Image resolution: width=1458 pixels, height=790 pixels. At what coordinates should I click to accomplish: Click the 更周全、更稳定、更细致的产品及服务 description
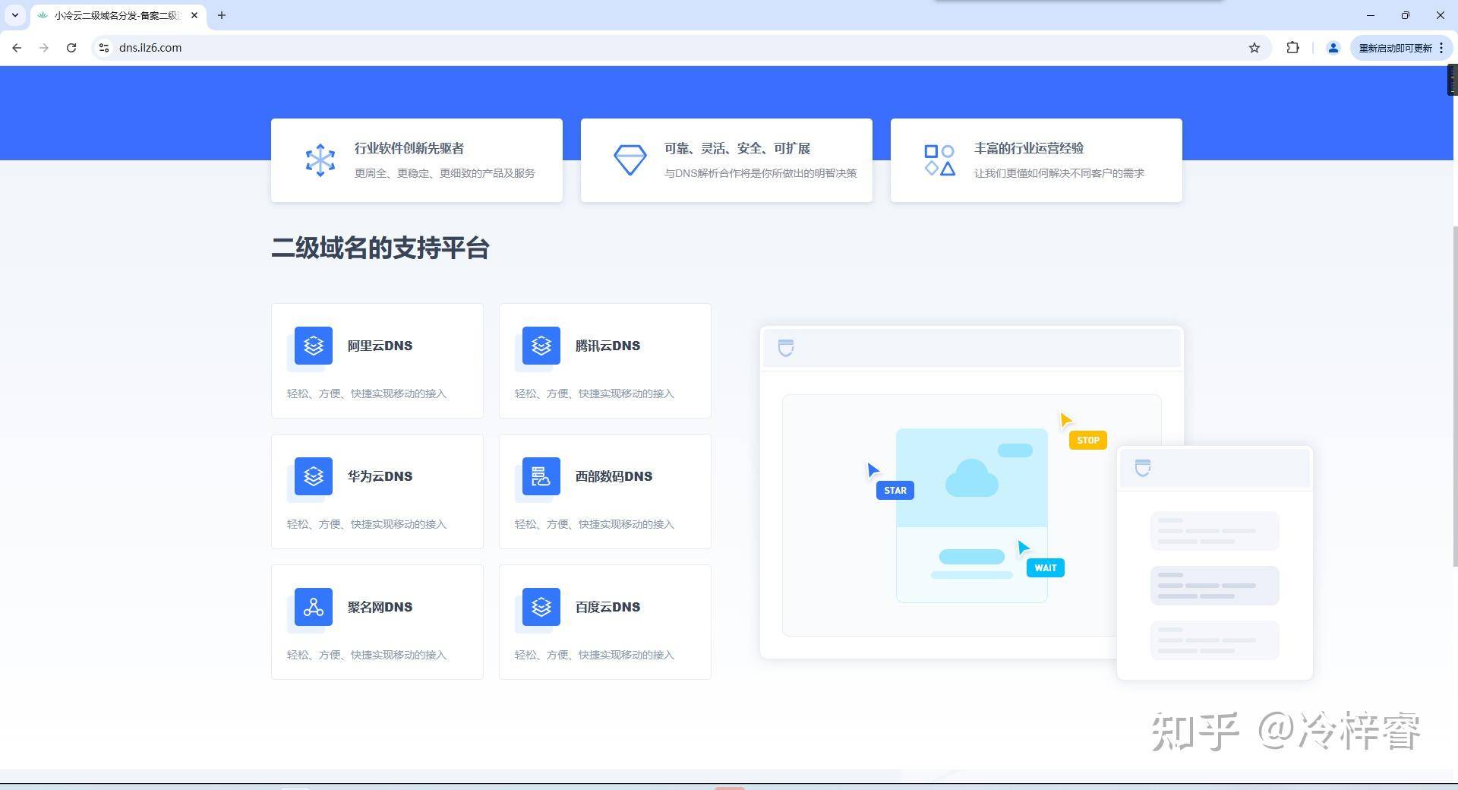click(x=444, y=173)
